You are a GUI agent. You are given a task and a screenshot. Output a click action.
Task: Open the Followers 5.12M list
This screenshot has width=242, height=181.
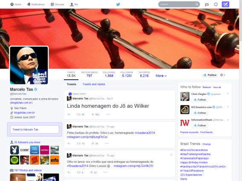pos(127,74)
